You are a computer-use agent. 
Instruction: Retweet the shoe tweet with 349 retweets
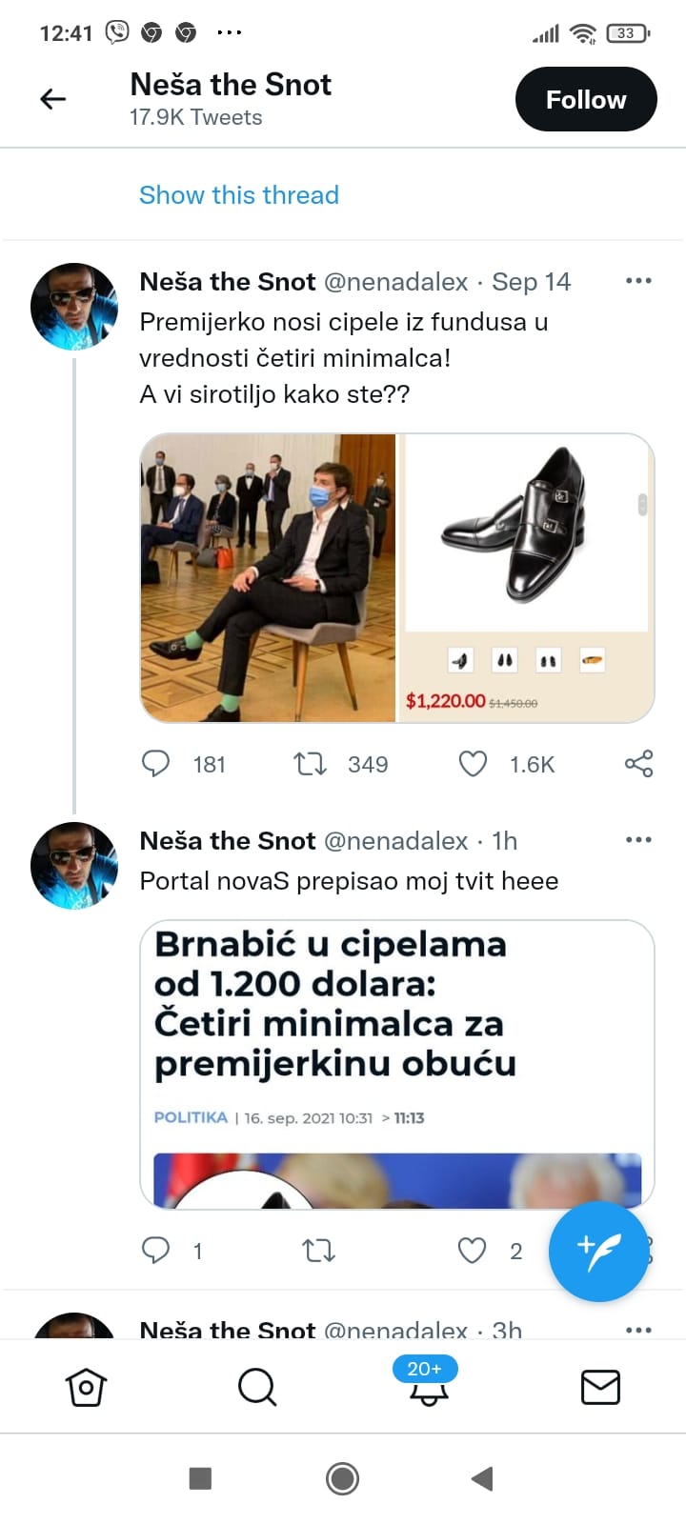click(310, 764)
